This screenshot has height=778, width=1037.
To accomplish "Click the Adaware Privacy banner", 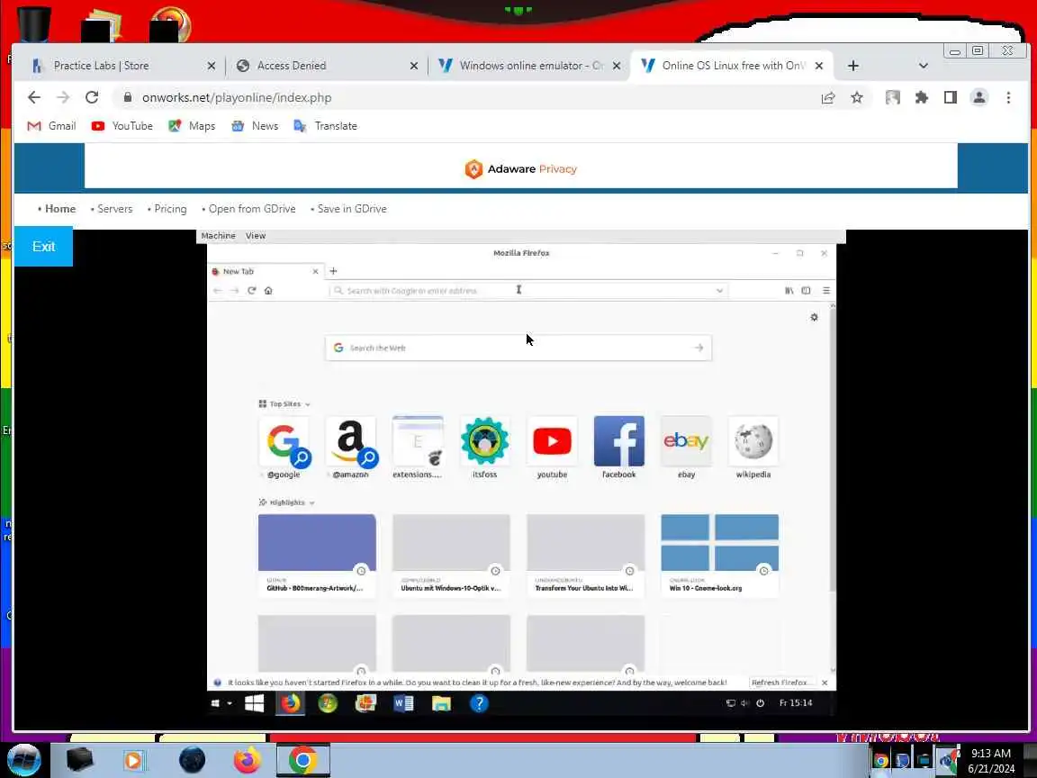I will tap(520, 168).
